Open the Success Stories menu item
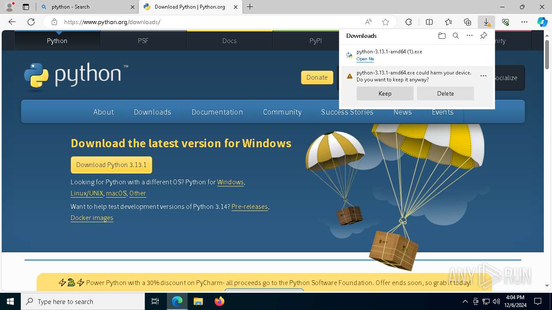This screenshot has width=552, height=310. 347,112
